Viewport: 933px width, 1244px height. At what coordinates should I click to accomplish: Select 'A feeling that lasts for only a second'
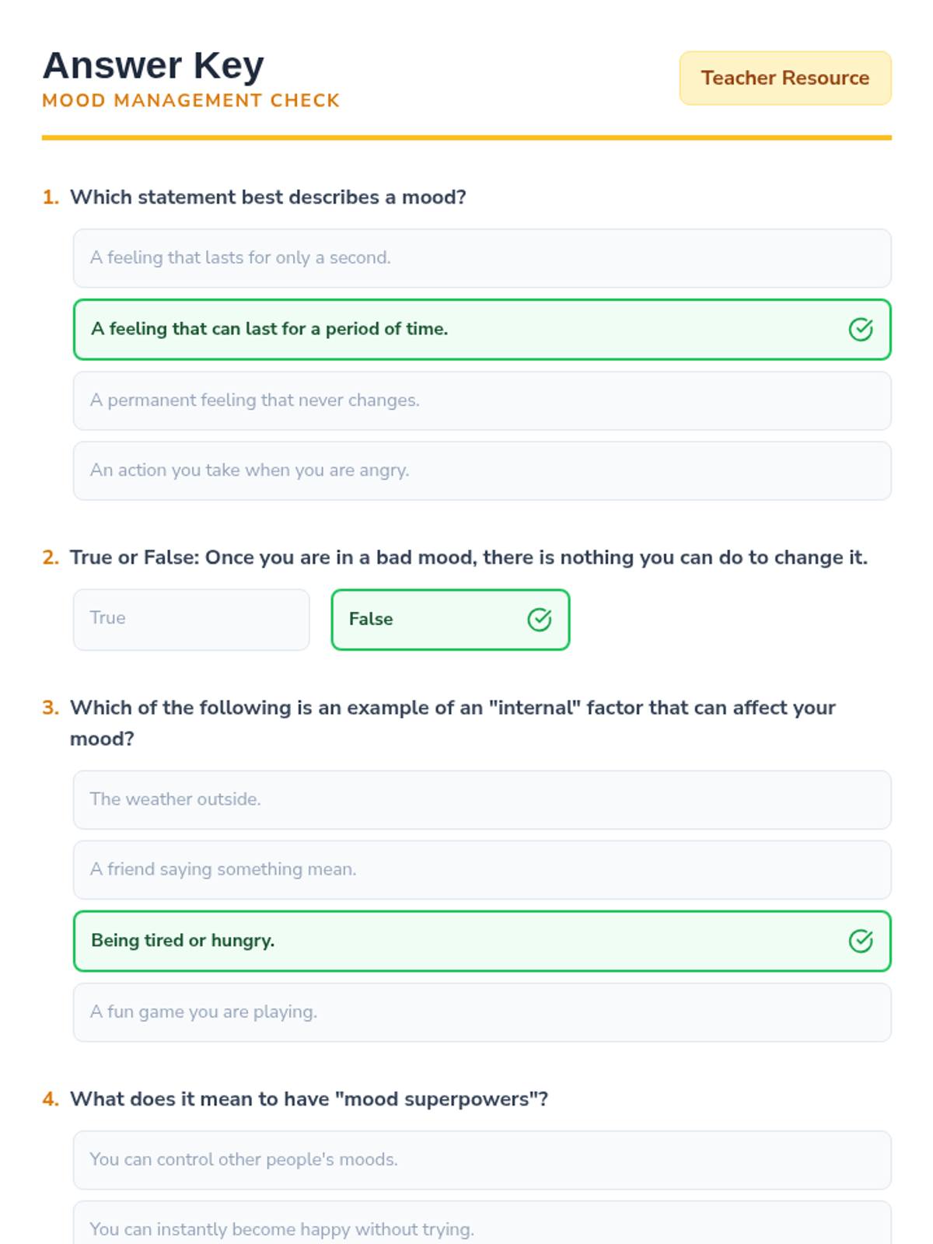point(481,258)
